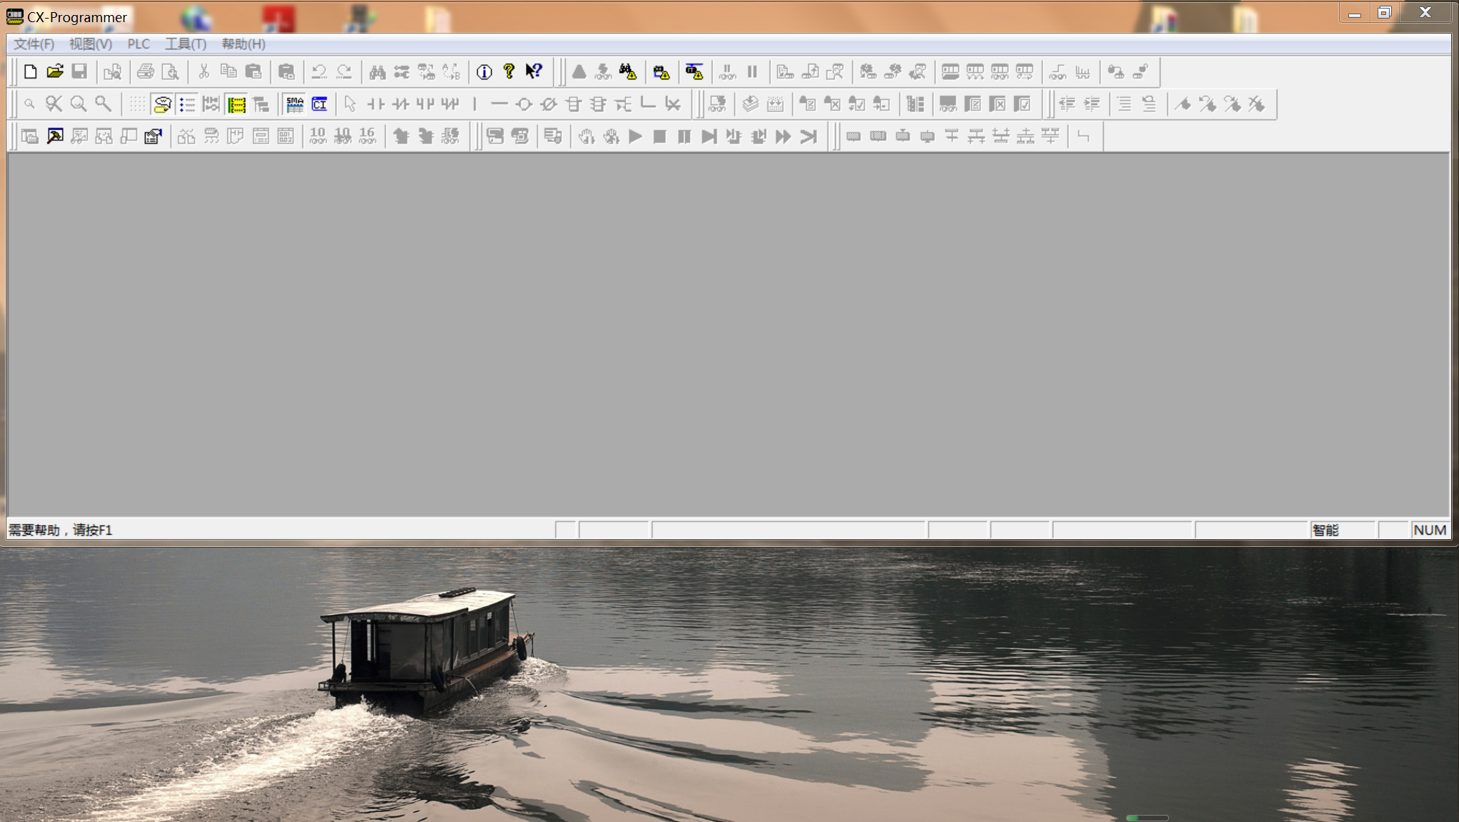The width and height of the screenshot is (1459, 822).
Task: Open the PLC menu
Action: [138, 44]
